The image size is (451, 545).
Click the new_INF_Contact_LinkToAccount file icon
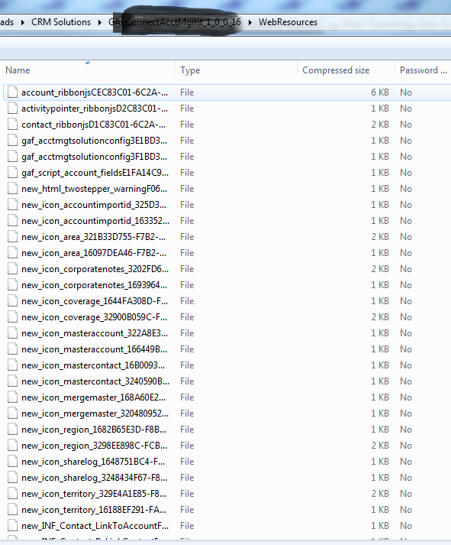click(12, 526)
